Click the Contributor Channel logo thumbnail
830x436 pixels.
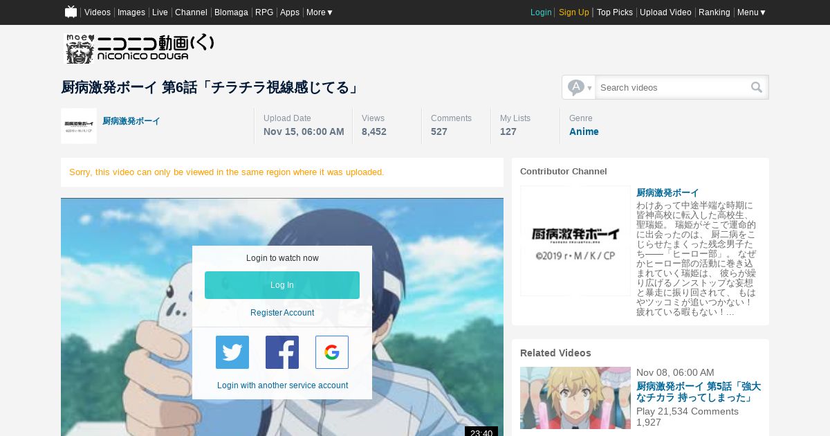575,241
